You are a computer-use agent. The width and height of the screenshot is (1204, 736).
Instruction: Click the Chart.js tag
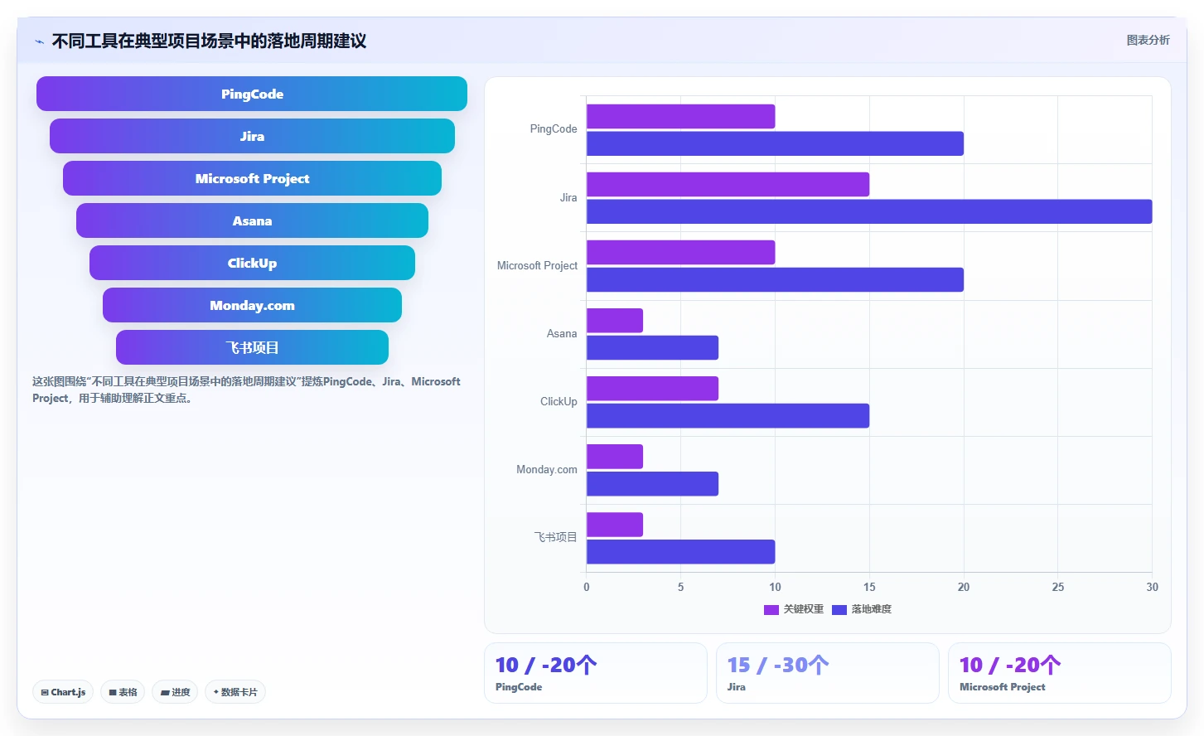click(x=63, y=692)
